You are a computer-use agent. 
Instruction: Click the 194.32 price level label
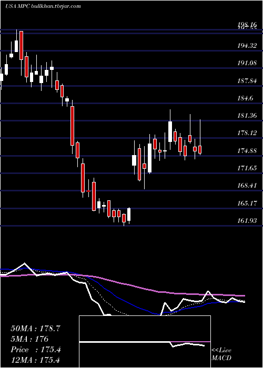click(247, 46)
